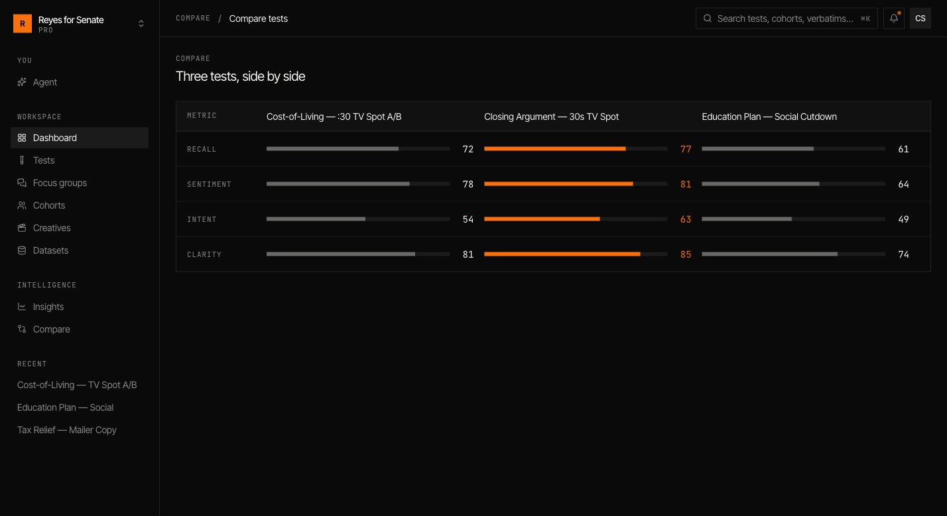Go to Creatives

click(x=80, y=228)
